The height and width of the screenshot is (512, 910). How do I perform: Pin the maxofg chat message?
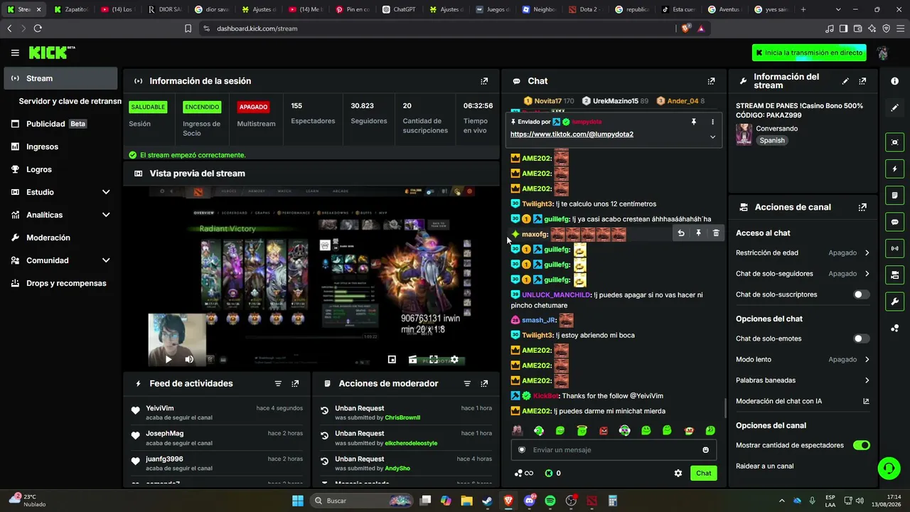(x=698, y=233)
